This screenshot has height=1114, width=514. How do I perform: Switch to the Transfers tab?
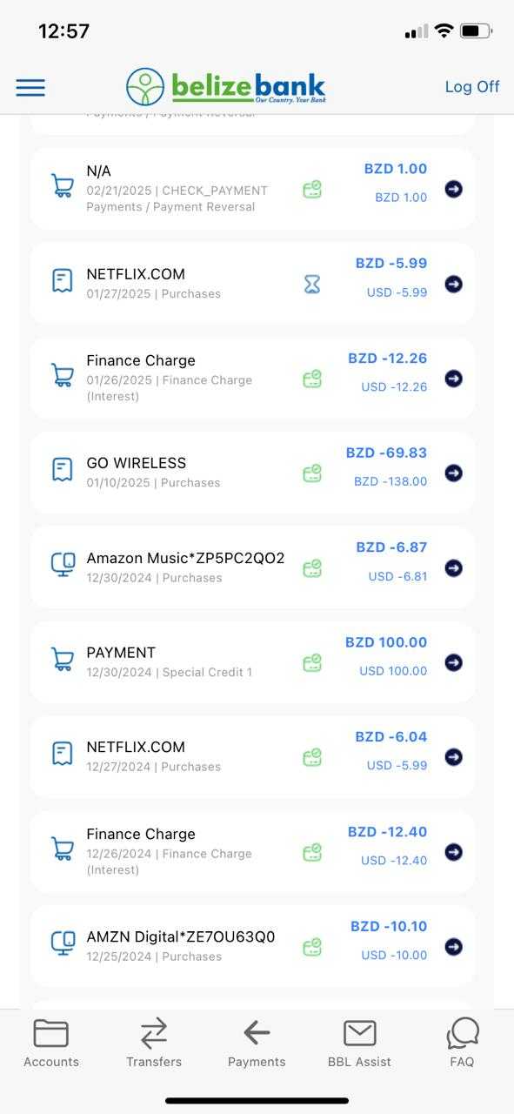tap(154, 1043)
